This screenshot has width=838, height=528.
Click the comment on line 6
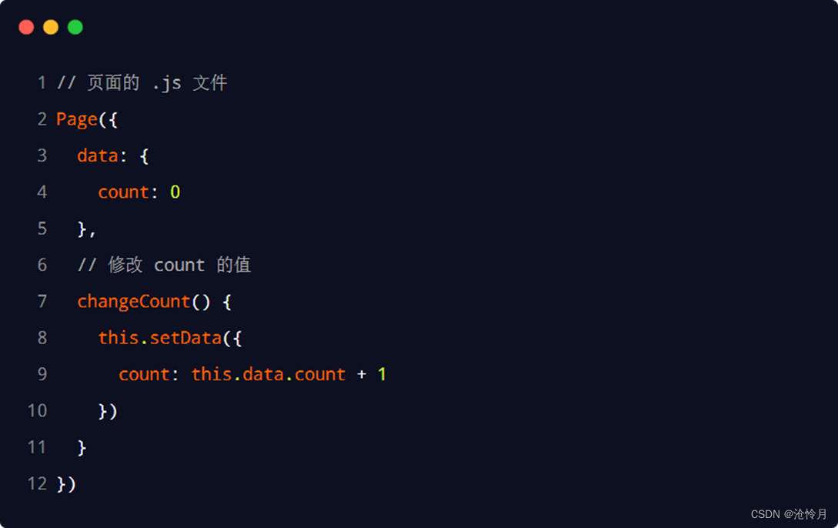point(164,265)
